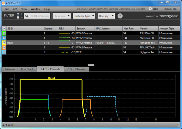Switch to the 5 GHz Channels tab
The image size is (182, 129).
point(77,69)
